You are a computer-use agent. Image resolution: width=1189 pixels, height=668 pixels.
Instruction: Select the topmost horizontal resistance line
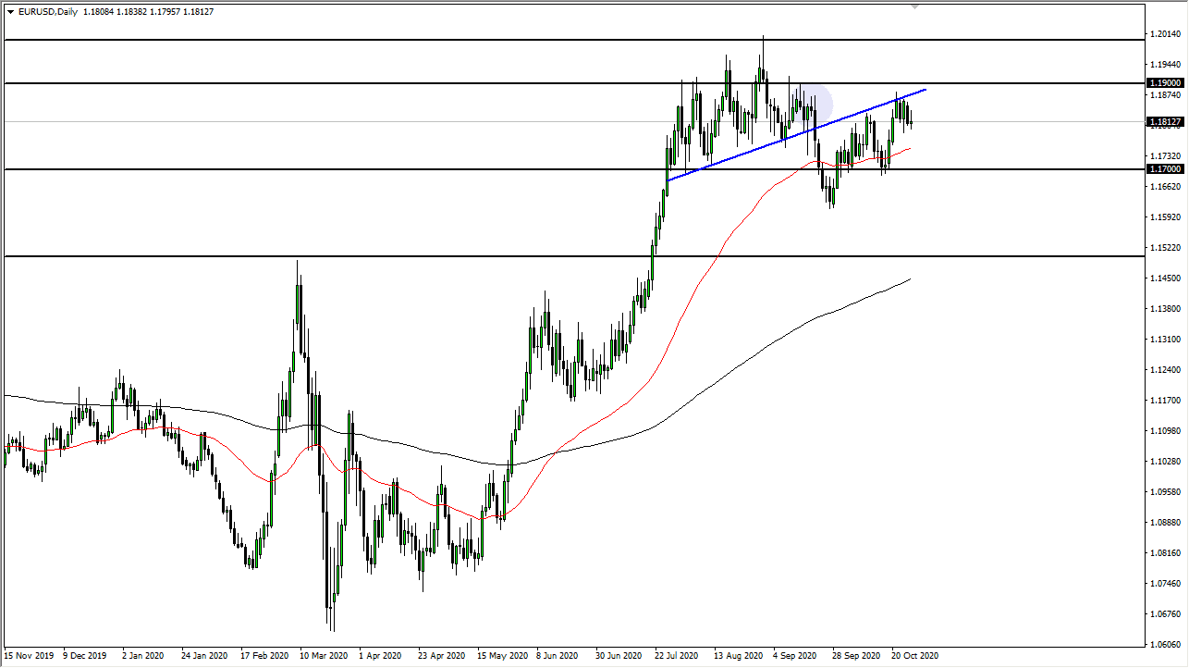coord(555,40)
